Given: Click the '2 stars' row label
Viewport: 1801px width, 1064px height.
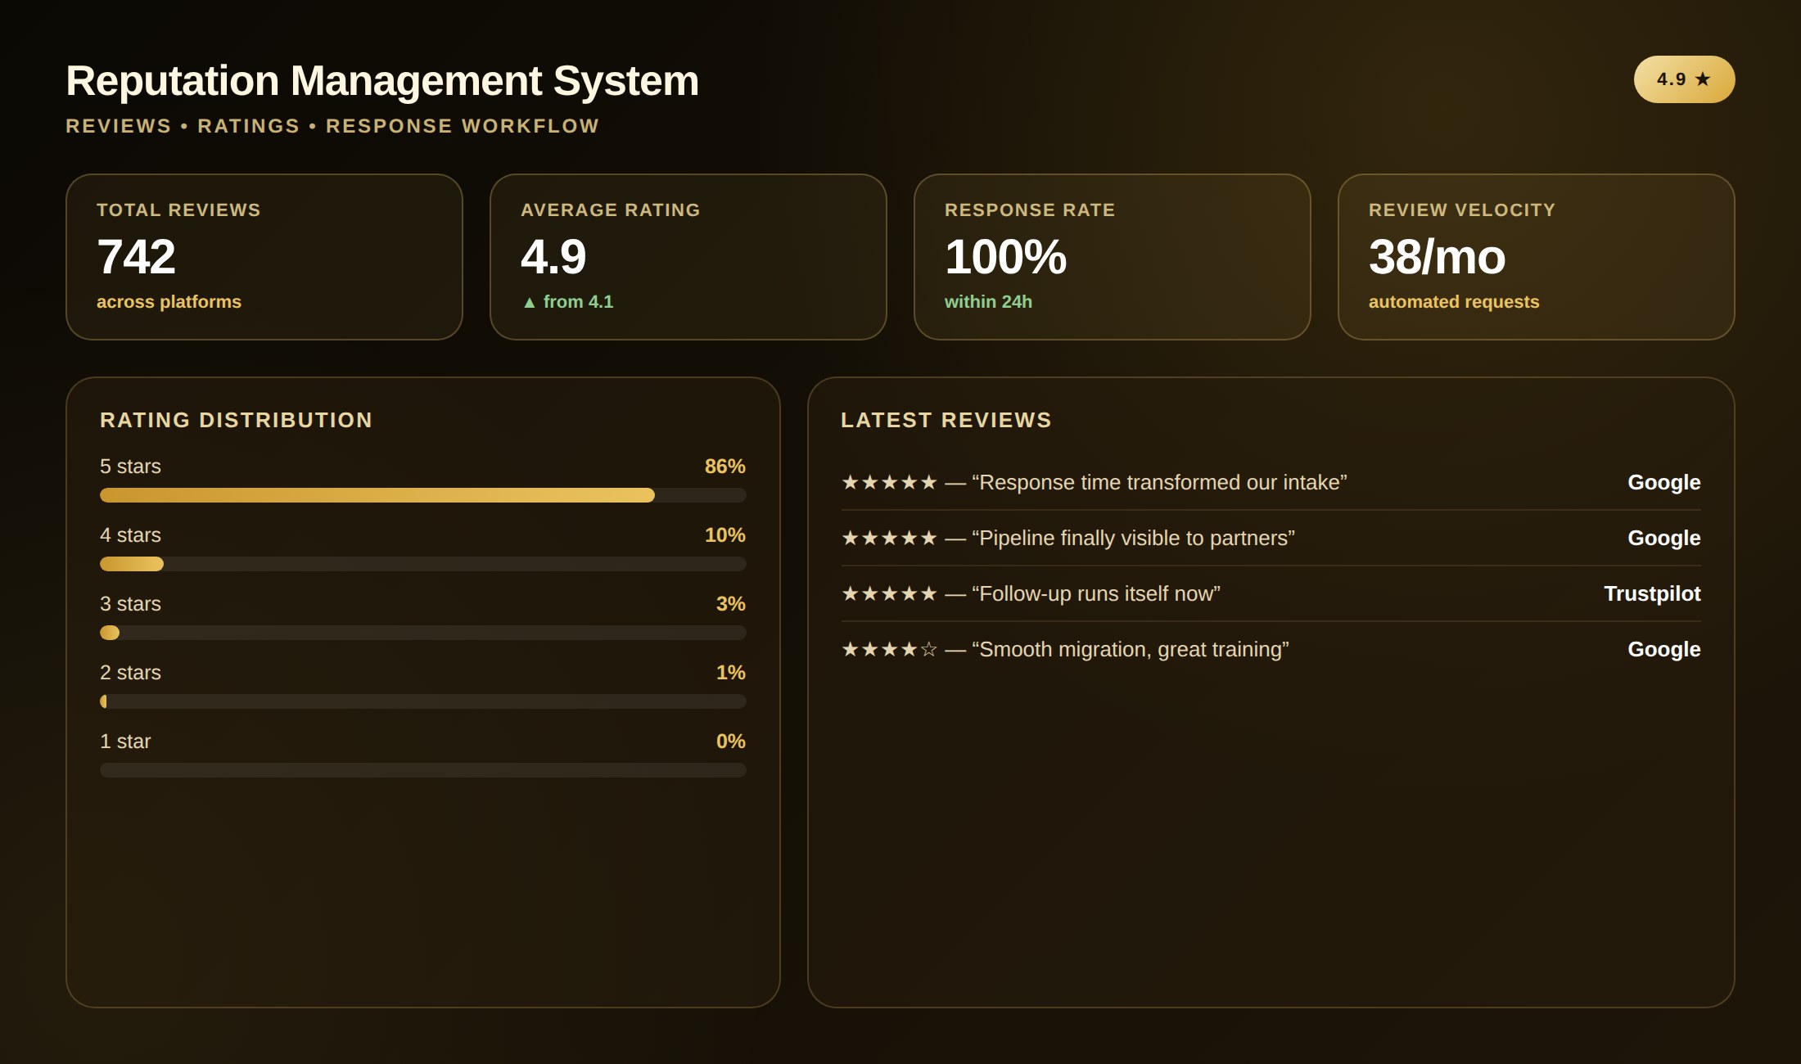Looking at the screenshot, I should point(130,673).
